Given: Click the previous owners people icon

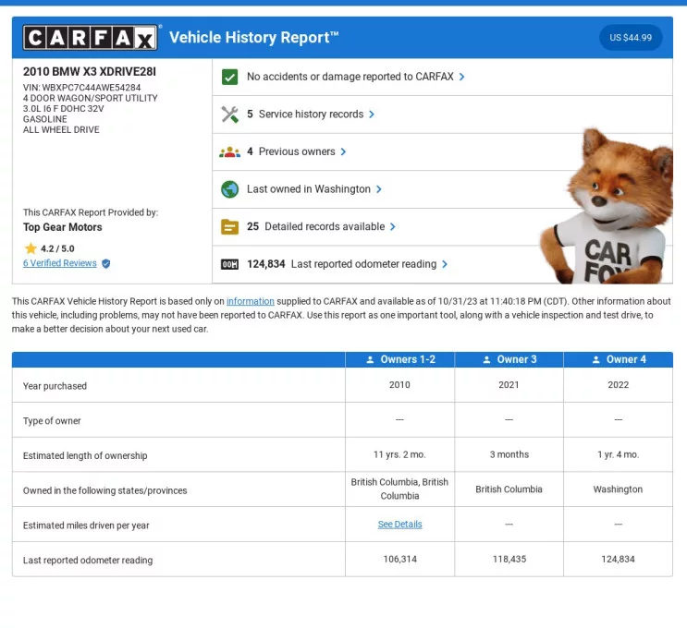Looking at the screenshot, I should 230,151.
